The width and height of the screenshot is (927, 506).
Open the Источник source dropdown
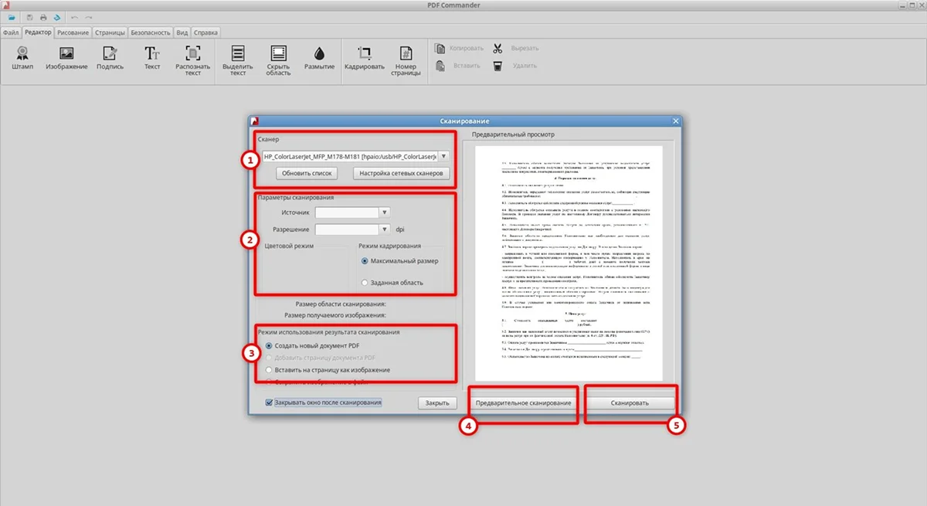pyautogui.click(x=385, y=212)
